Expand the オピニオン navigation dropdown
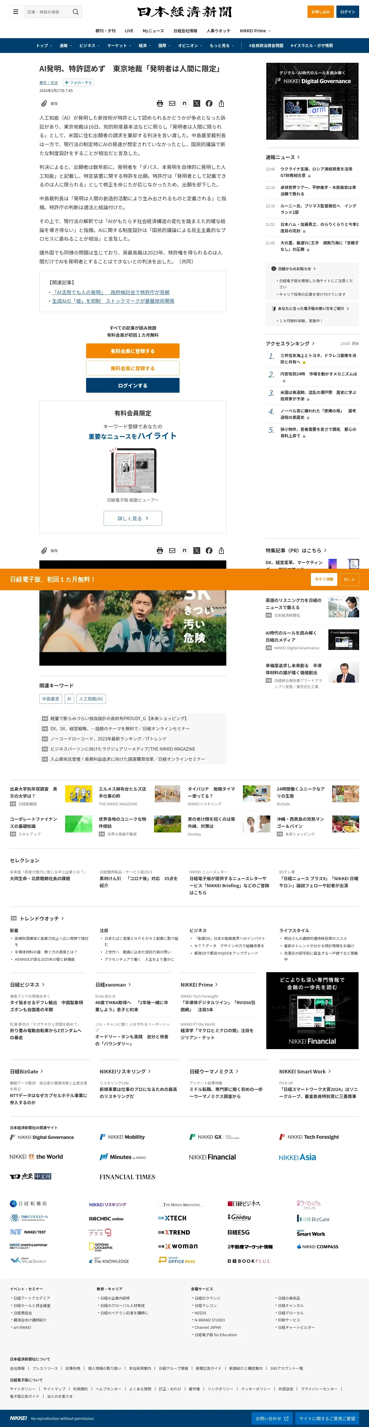 coord(190,46)
